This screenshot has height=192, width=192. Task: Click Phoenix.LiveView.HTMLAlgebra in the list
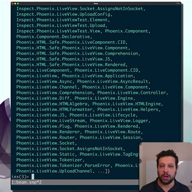tap(52, 104)
